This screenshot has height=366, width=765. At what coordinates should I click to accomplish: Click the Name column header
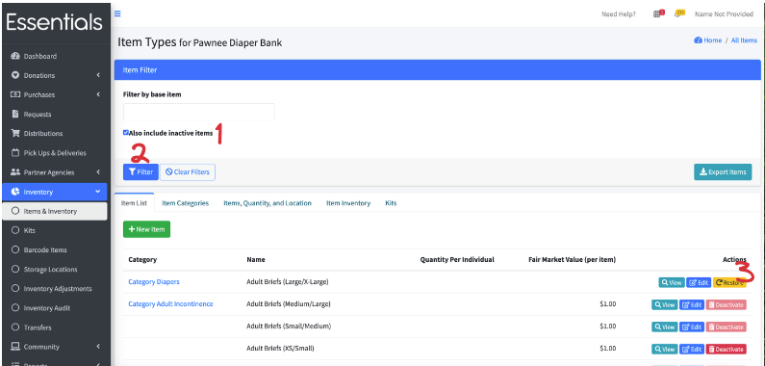point(256,259)
